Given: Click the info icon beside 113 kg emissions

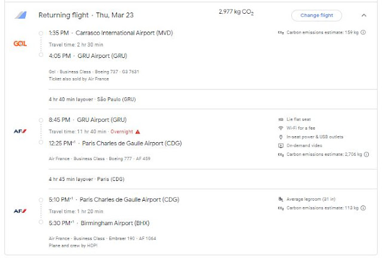Looking at the screenshot, I should coord(363,208).
